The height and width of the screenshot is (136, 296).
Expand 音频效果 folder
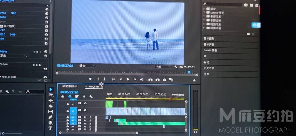[204, 16]
